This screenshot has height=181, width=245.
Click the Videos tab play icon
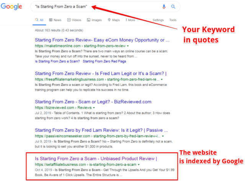coord(69,20)
